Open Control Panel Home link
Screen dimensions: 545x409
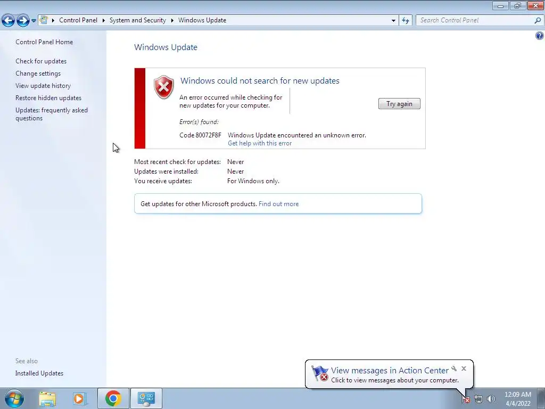[x=44, y=42]
